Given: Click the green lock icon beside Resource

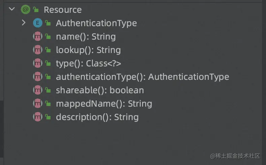Looking at the screenshot, I should 36,10.
